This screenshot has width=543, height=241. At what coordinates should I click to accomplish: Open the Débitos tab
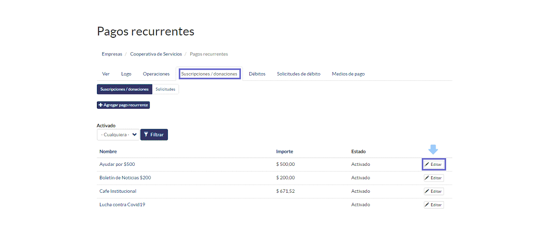pos(257,74)
